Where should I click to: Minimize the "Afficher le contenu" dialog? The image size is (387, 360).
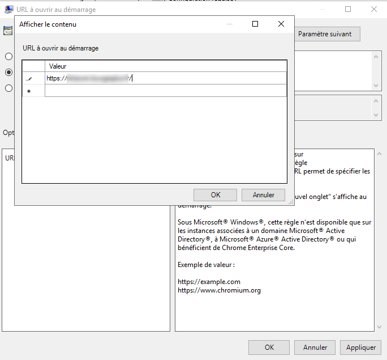coord(229,24)
